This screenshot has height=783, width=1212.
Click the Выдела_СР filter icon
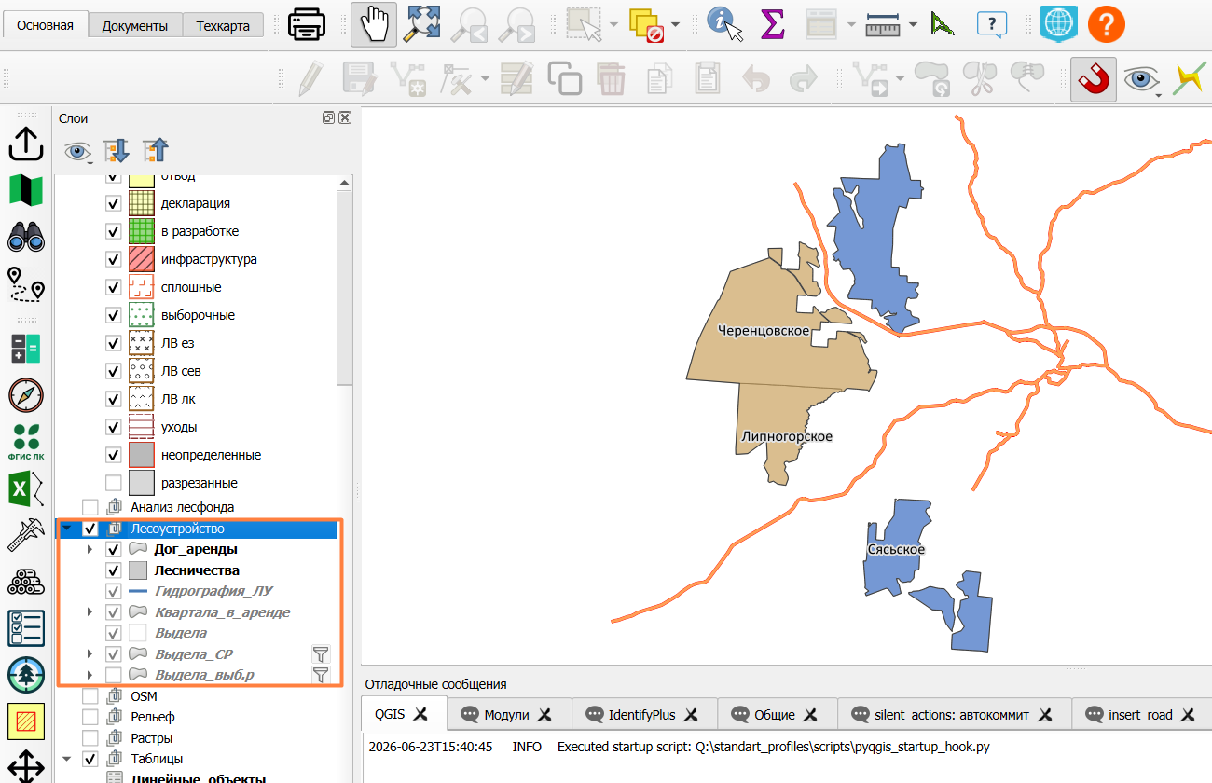321,653
